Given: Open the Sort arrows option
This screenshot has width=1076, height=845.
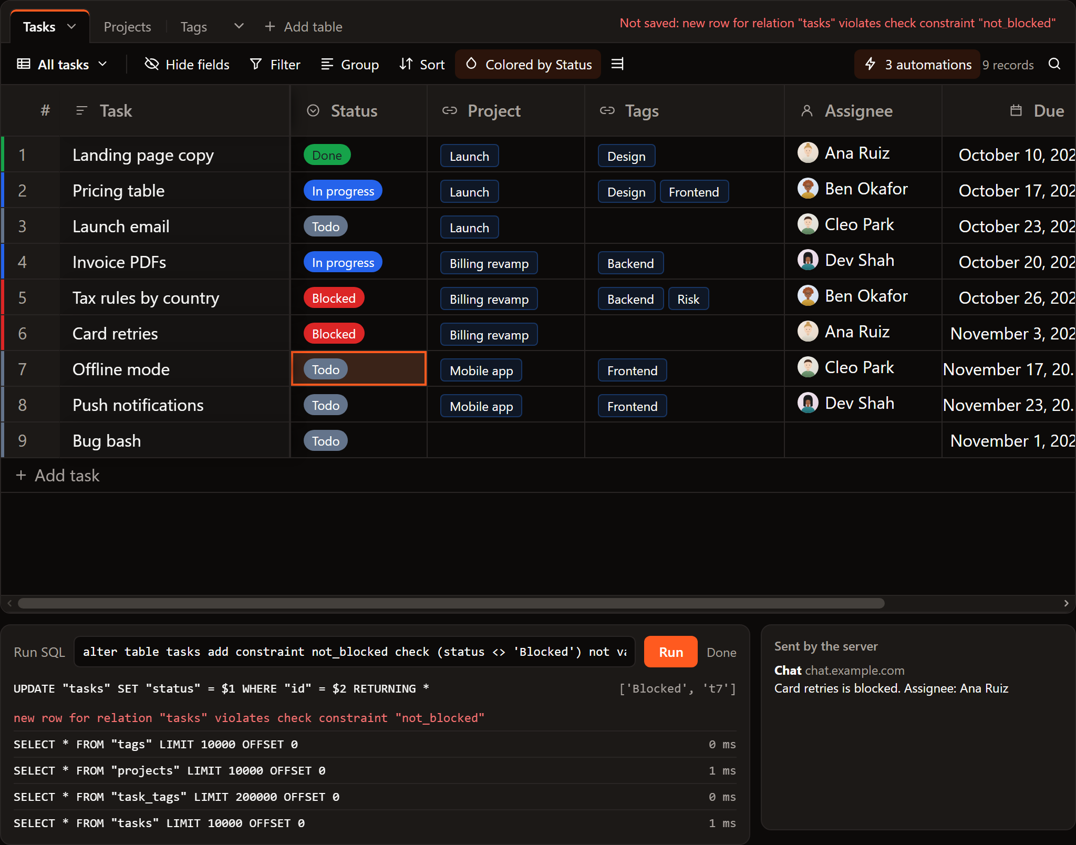Looking at the screenshot, I should tap(422, 64).
